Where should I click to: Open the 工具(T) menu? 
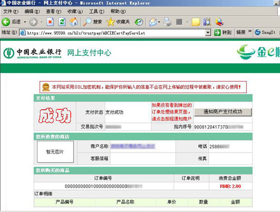(96, 12)
